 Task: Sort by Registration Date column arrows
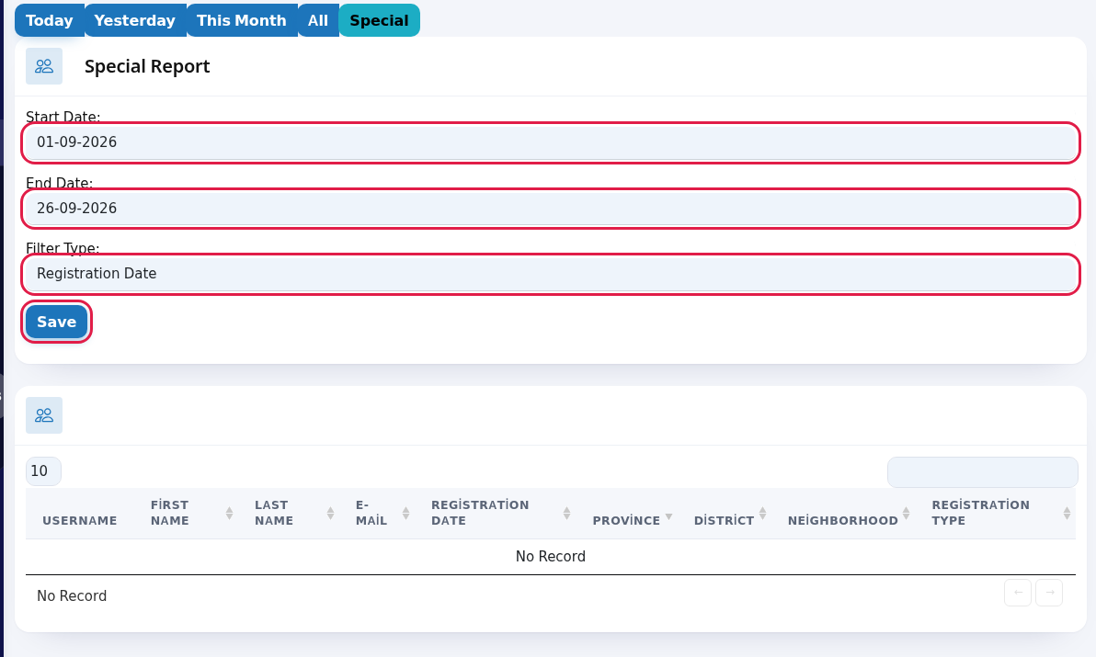(567, 513)
